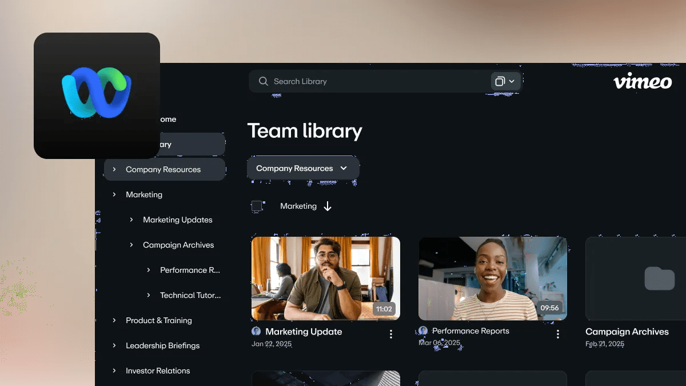The image size is (686, 386).
Task: Open Technical Tutor... sidebar folder
Action: click(190, 295)
